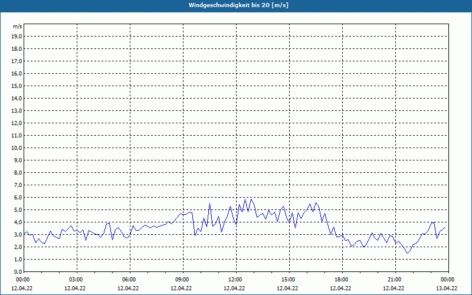The height and width of the screenshot is (295, 472).
Task: Click the 15,0 y-axis value
Action: [x=17, y=86]
